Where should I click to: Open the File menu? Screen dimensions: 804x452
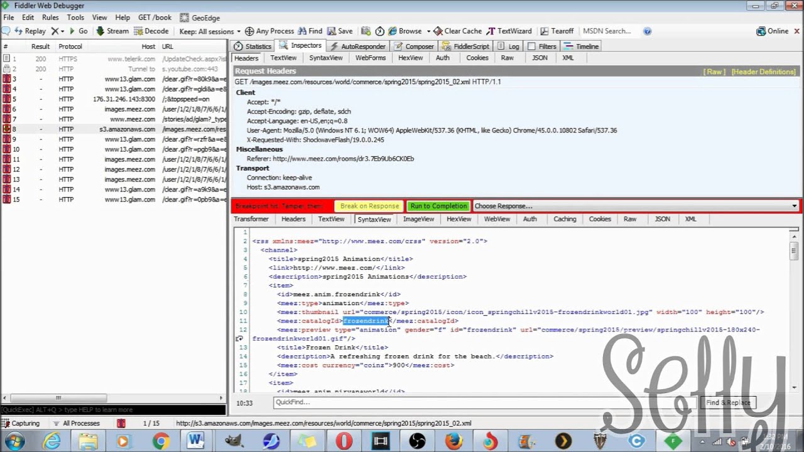pos(8,18)
